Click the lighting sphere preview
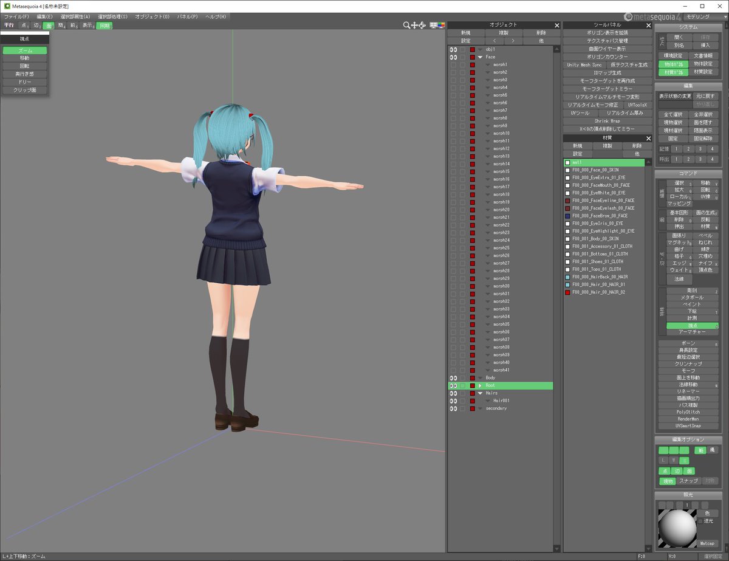729x561 pixels. (x=677, y=529)
